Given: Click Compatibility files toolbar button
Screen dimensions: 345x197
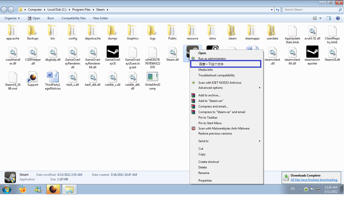Looking at the screenshot, I should coord(74,18).
